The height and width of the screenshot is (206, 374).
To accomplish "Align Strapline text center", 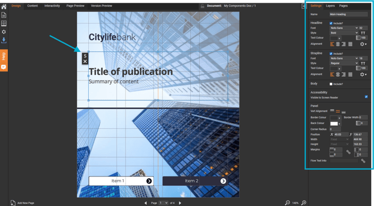I will coord(338,74).
